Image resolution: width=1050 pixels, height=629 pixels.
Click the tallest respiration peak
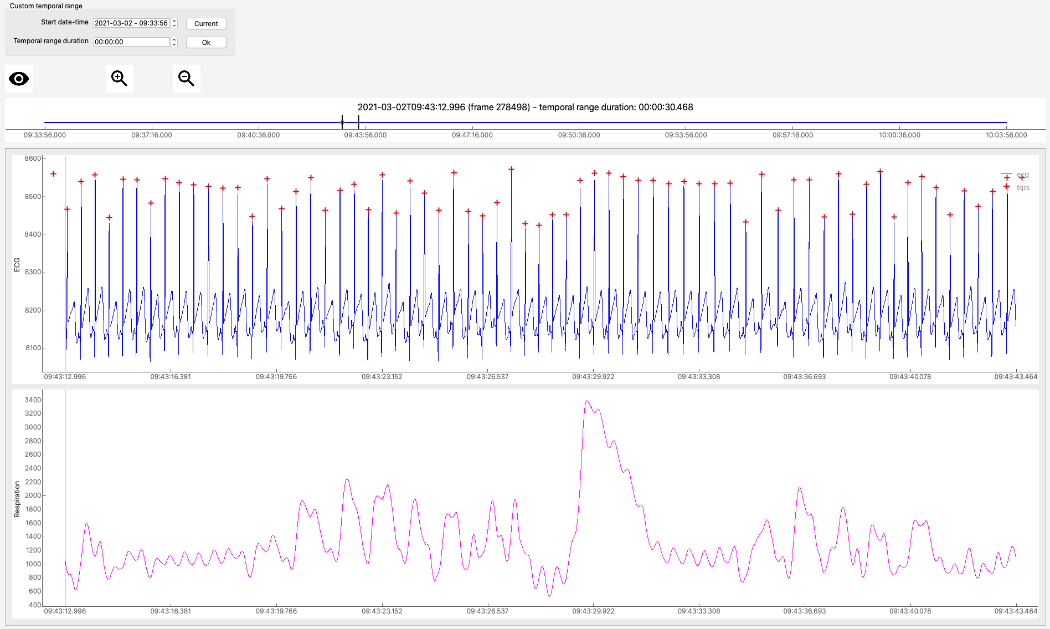pyautogui.click(x=587, y=401)
